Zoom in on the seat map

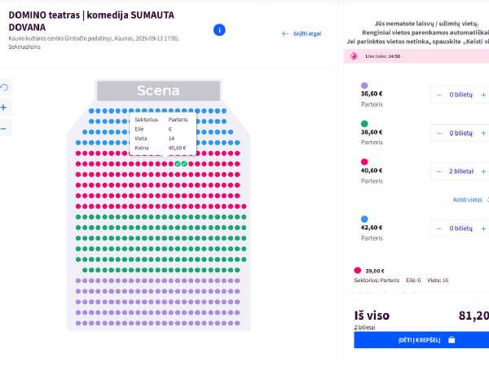pyautogui.click(x=4, y=108)
